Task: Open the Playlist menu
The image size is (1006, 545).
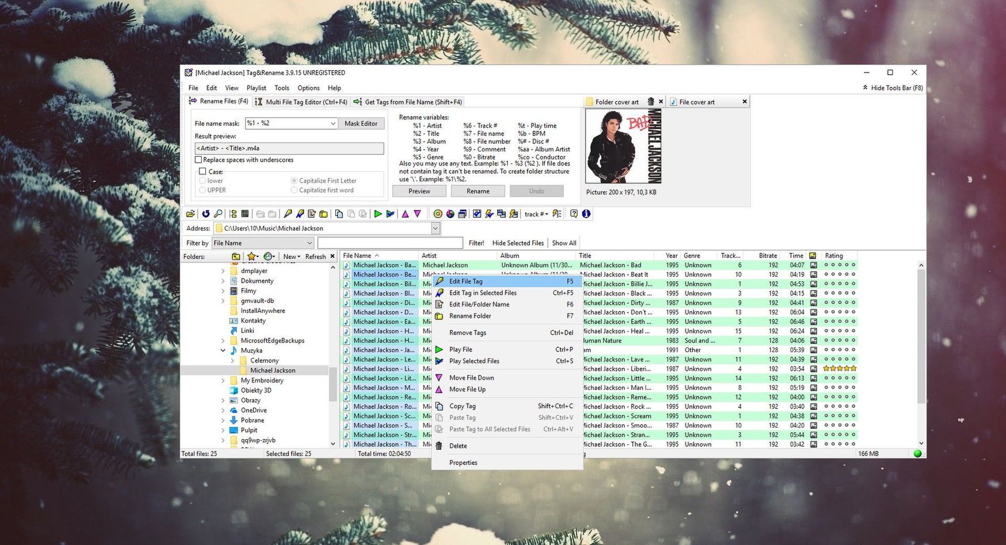Action: (x=256, y=88)
